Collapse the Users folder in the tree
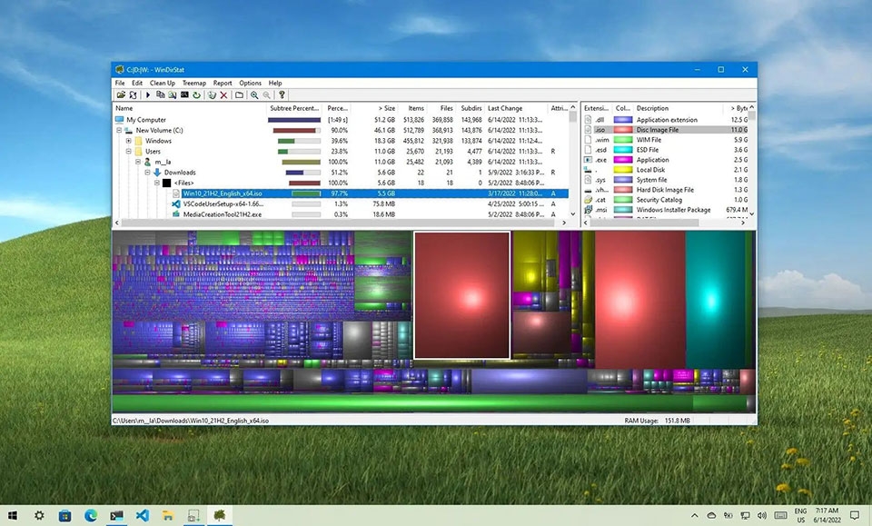 pos(129,152)
